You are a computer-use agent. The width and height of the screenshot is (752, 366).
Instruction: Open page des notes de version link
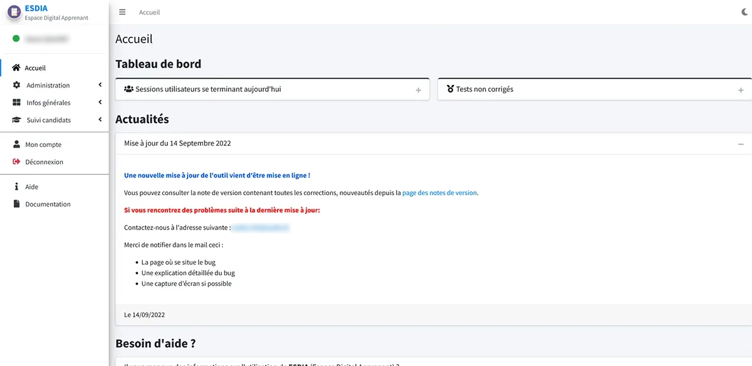tap(439, 193)
